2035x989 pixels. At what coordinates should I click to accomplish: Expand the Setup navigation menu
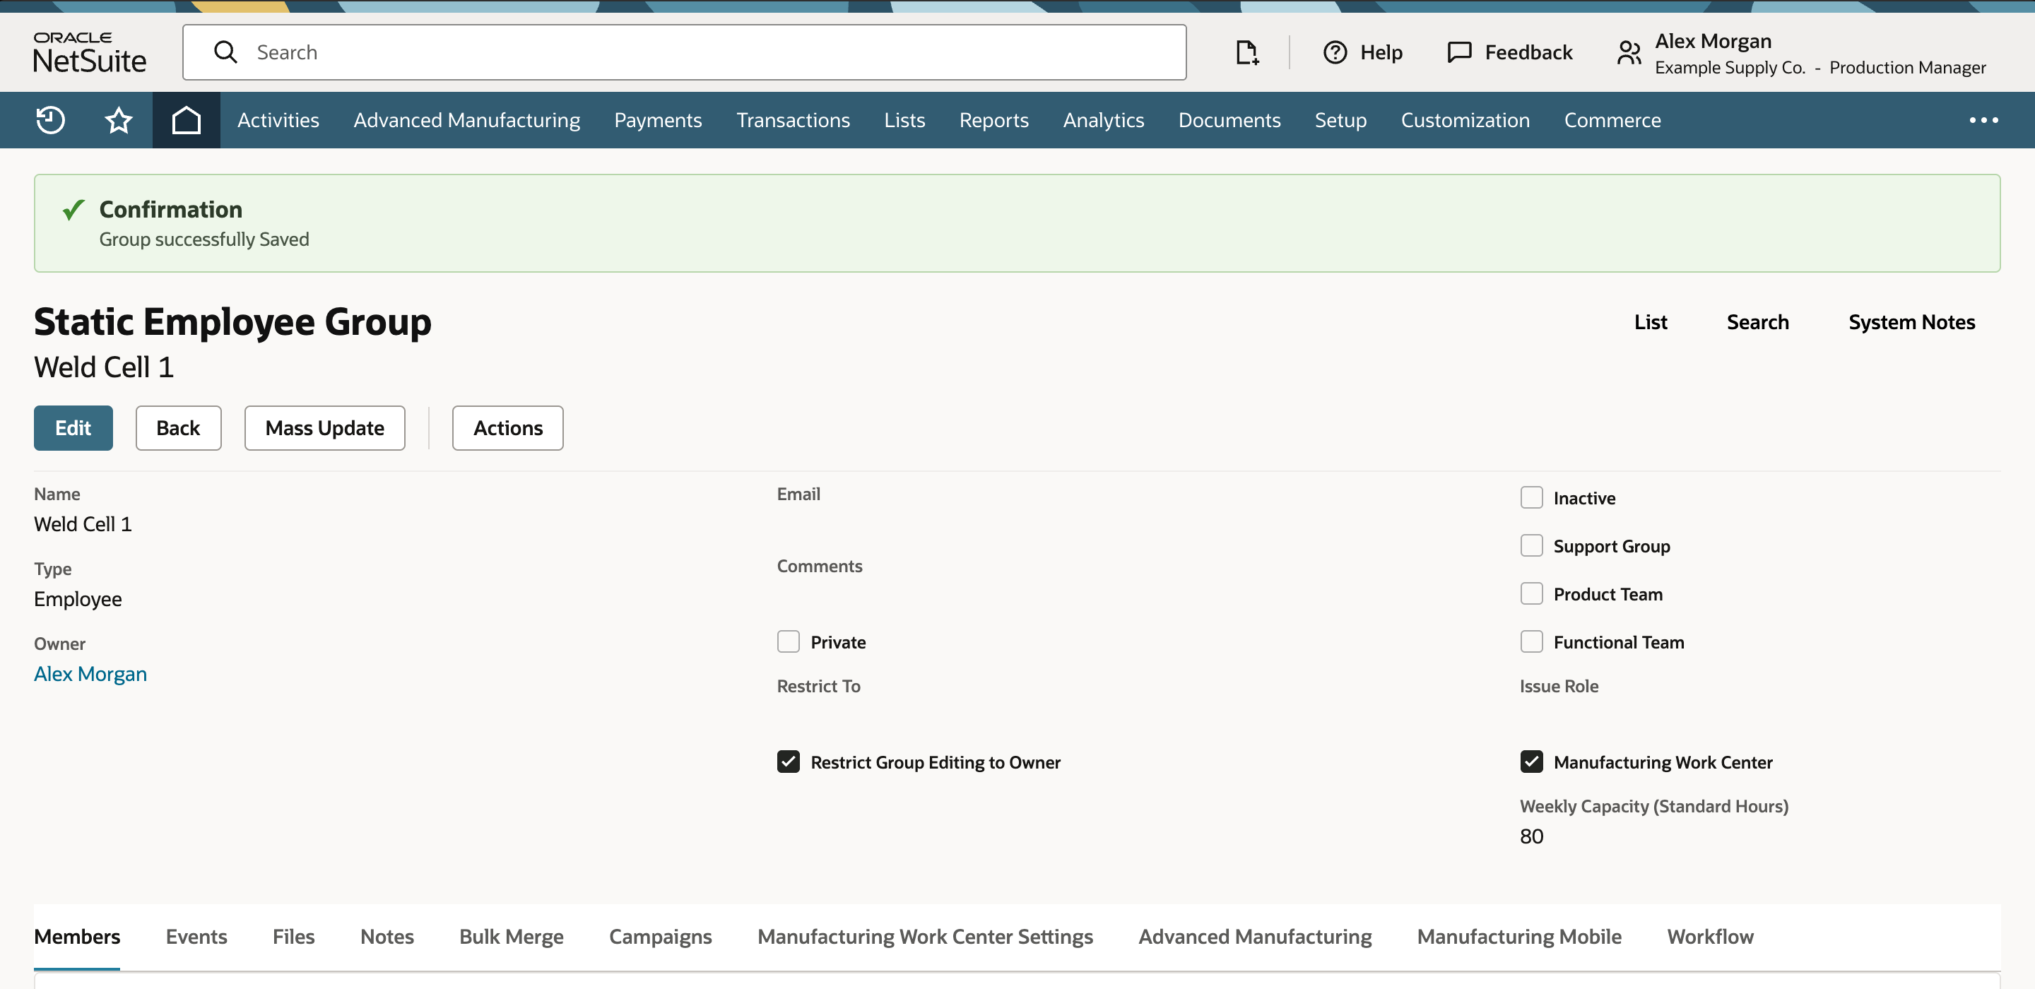(1340, 120)
